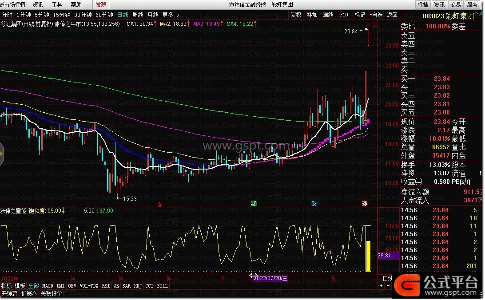Switch indicator to VOL-TDX

point(89,286)
